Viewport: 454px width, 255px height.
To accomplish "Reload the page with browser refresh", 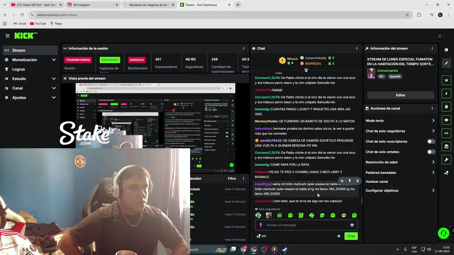I will pos(22,15).
